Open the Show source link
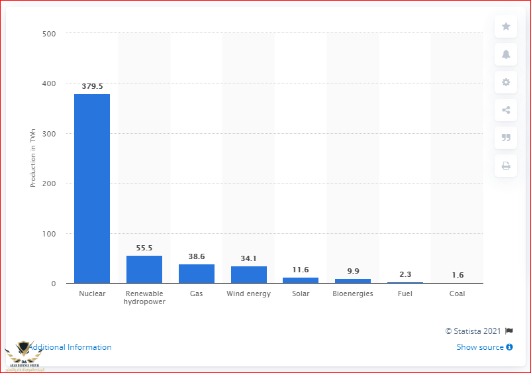531x373 pixels. pos(480,347)
